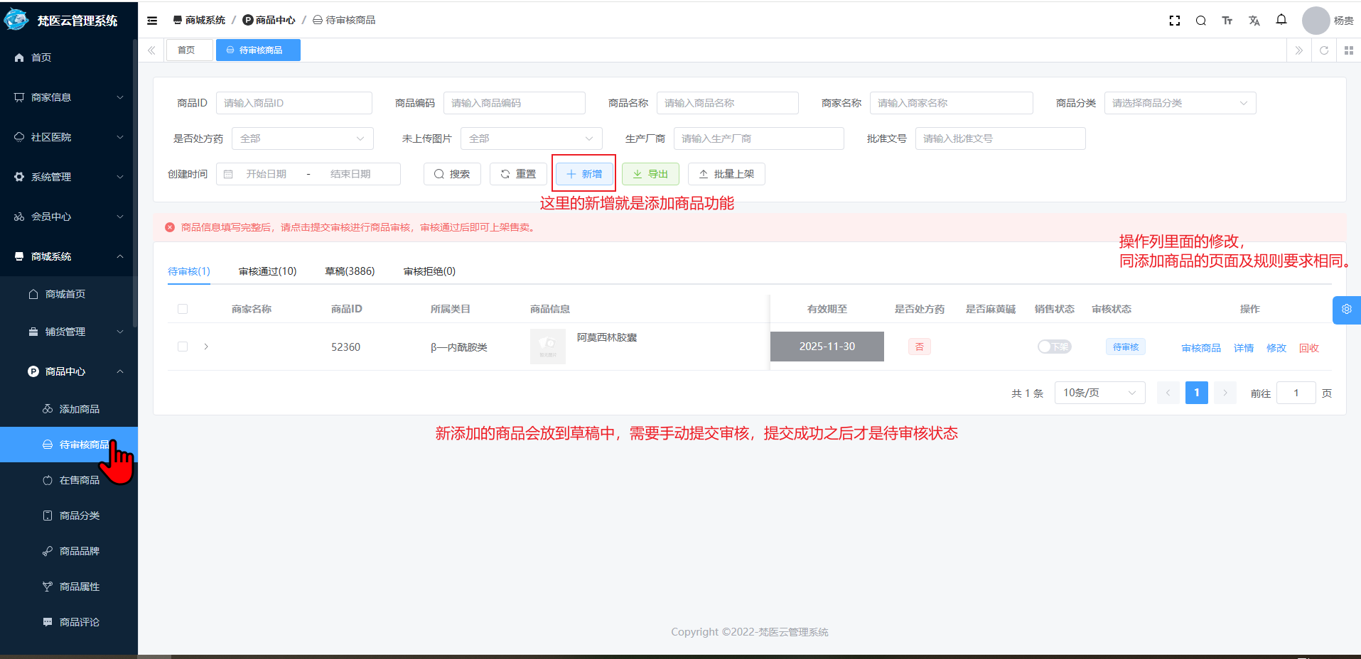This screenshot has width=1361, height=659.
Task: Check the select-all checkbox in table header
Action: tap(183, 308)
